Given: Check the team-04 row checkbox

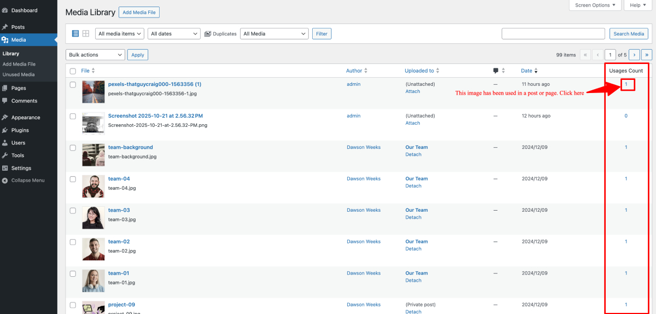Looking at the screenshot, I should pyautogui.click(x=73, y=179).
